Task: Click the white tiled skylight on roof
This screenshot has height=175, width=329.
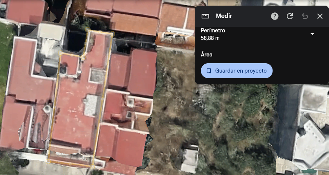Action: 91,105
